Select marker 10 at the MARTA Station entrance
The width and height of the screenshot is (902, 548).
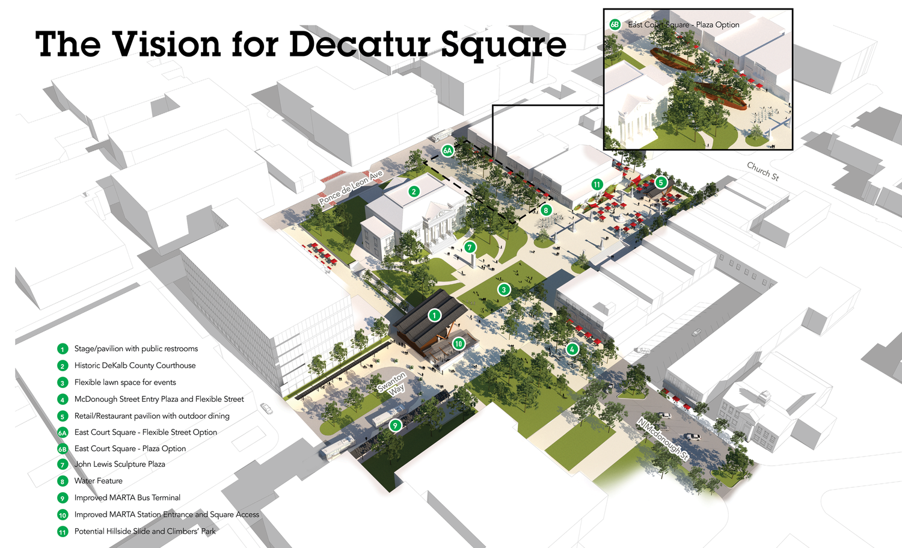pyautogui.click(x=459, y=344)
